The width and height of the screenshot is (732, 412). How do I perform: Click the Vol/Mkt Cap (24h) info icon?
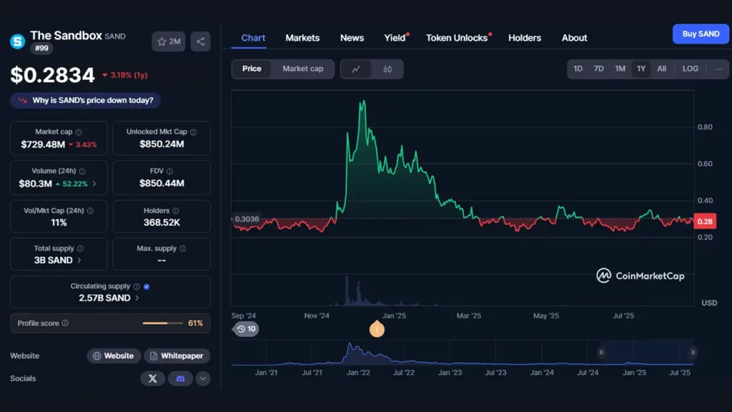point(90,211)
